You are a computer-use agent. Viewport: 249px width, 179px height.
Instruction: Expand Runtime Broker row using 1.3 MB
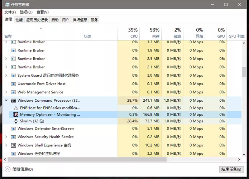click(6, 42)
